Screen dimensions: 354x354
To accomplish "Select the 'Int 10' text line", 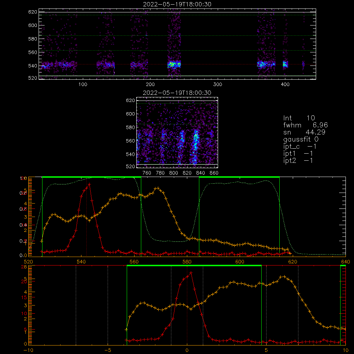I will 299,118.
